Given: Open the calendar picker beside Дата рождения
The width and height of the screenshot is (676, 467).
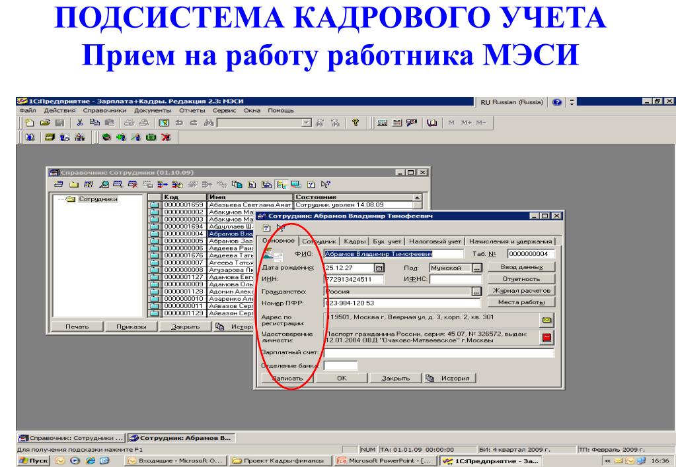Looking at the screenshot, I should click(379, 268).
